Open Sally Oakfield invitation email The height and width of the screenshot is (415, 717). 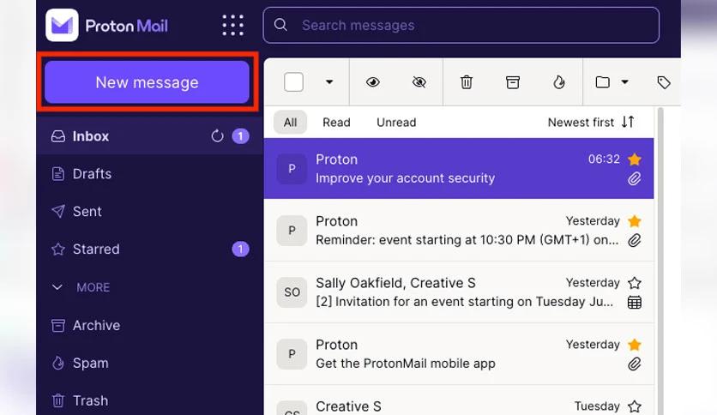459,292
